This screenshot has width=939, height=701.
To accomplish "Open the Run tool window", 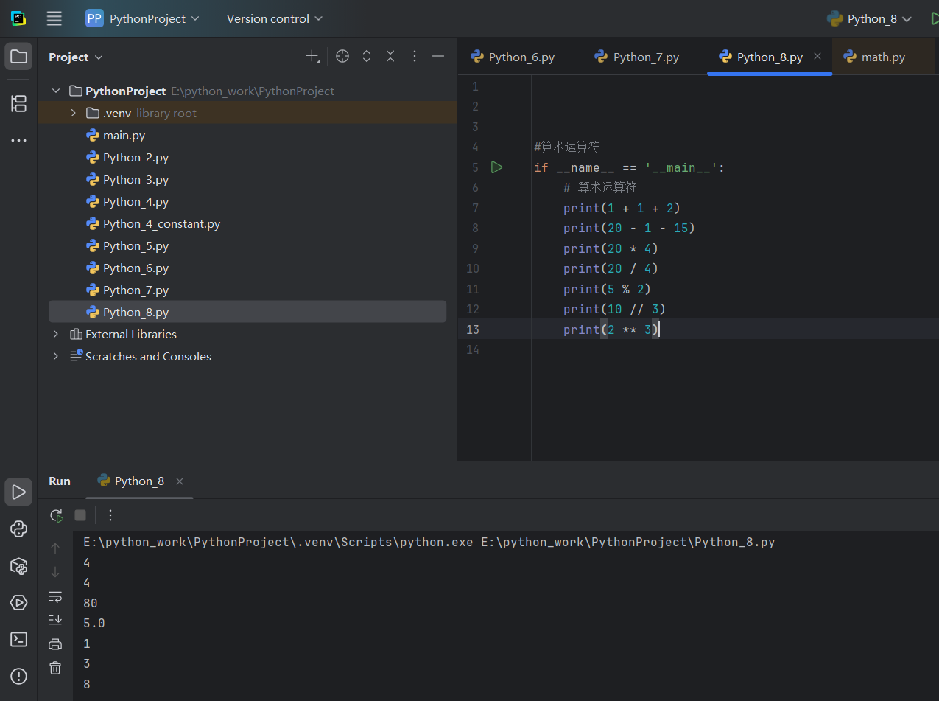I will 18,492.
